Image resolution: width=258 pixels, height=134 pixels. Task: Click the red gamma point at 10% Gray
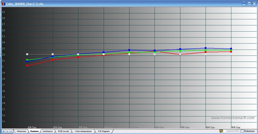tap(27, 66)
